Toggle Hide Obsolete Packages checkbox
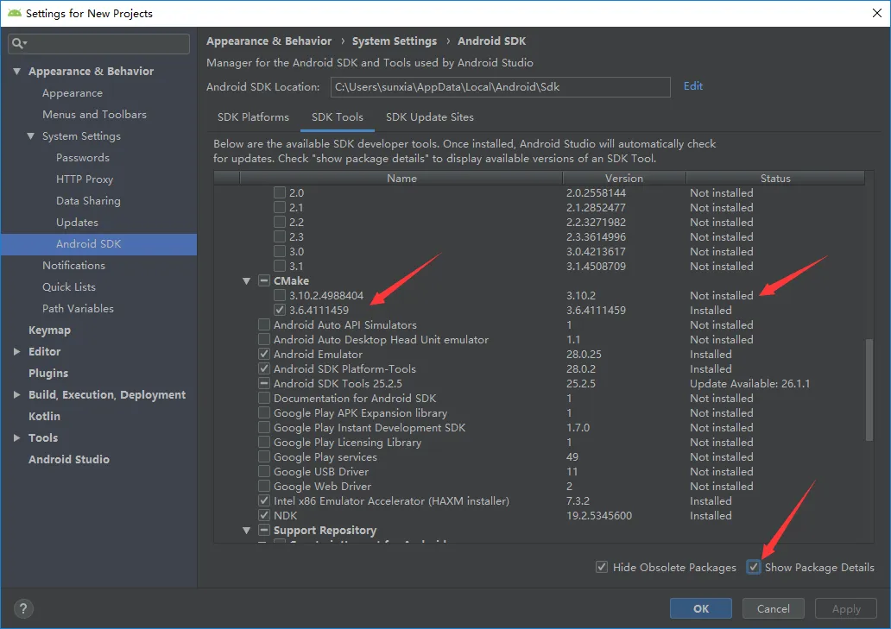 coord(601,567)
